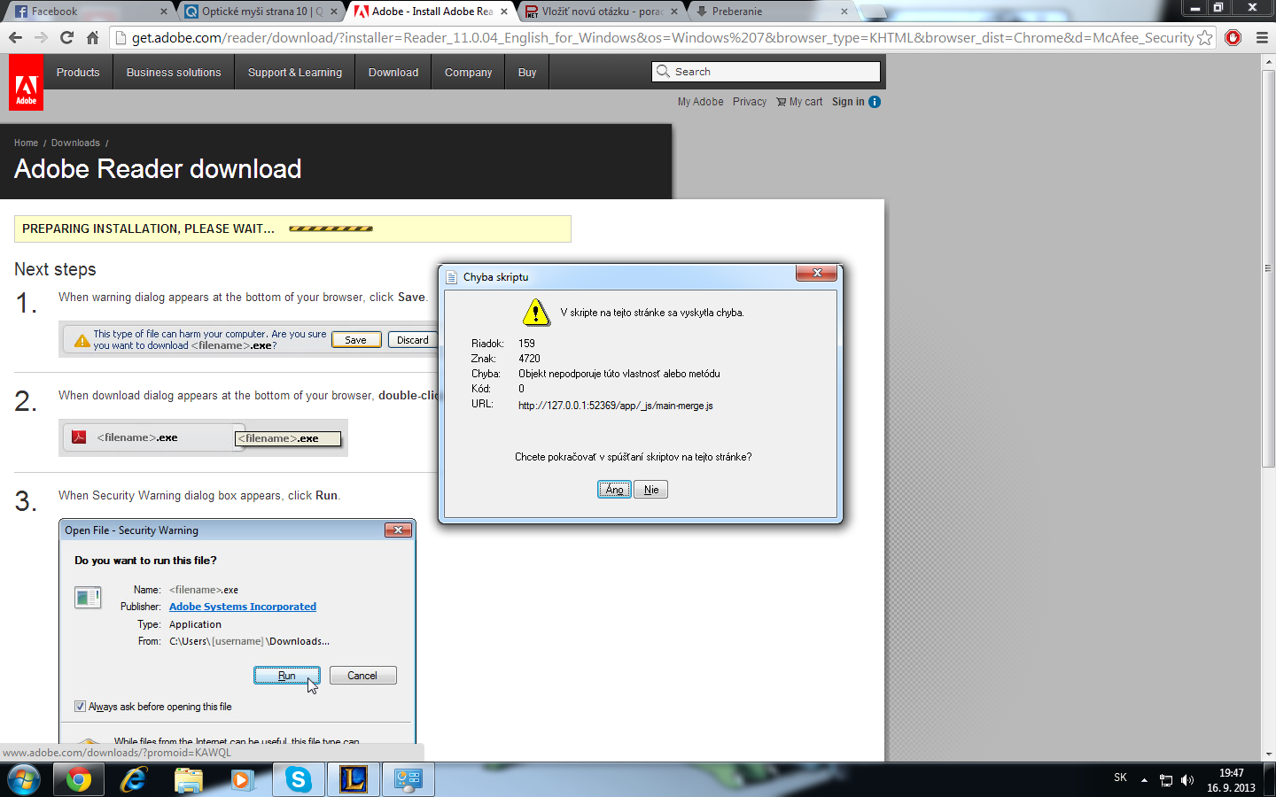The width and height of the screenshot is (1276, 797).
Task: Click Nie in the script error dialog
Action: pyautogui.click(x=651, y=490)
